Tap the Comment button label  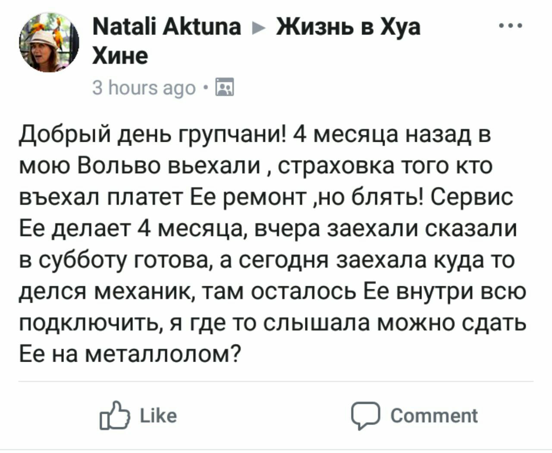coord(434,416)
